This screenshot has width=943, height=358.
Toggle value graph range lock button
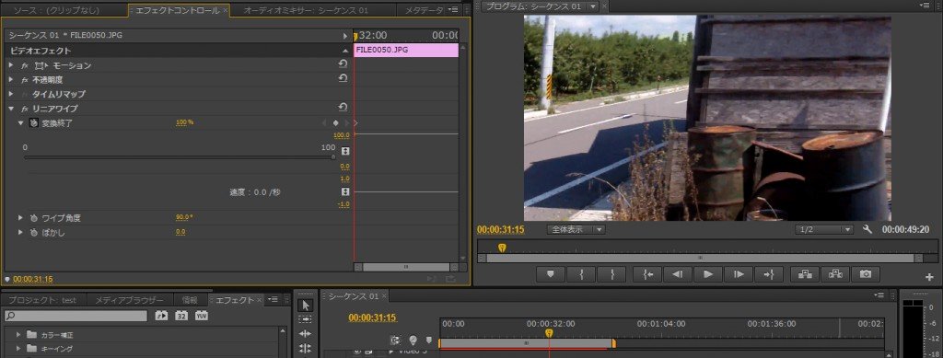coord(345,151)
